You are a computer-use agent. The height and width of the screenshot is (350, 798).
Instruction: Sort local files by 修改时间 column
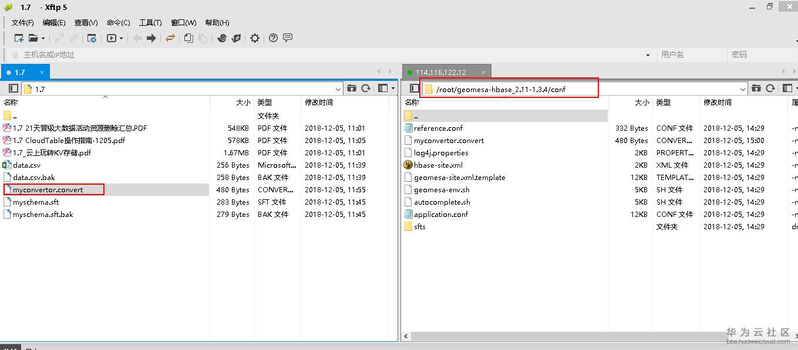click(319, 102)
